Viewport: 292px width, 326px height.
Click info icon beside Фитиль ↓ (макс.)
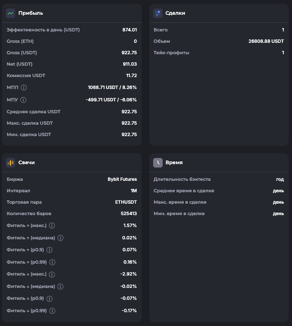coord(52,275)
